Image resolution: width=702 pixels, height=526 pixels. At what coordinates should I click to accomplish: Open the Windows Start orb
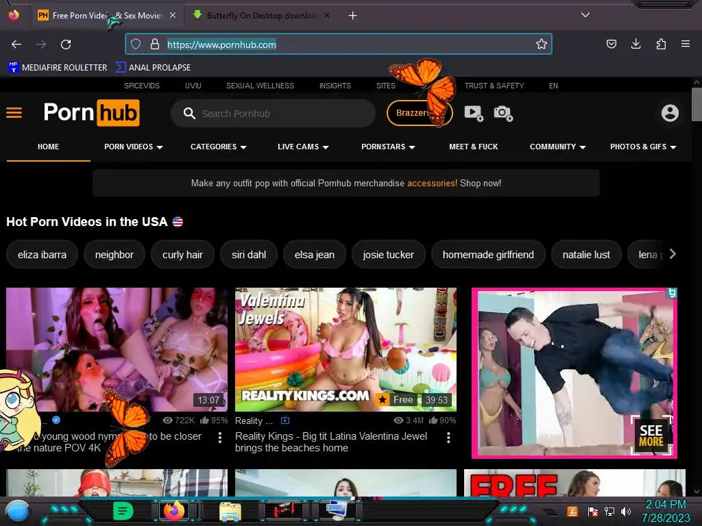click(x=18, y=511)
